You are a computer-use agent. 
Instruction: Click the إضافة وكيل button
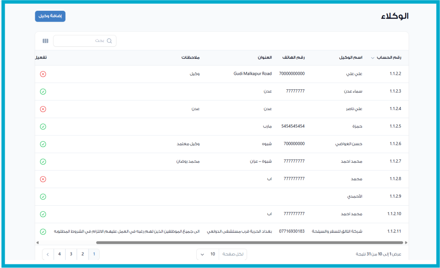tap(50, 16)
